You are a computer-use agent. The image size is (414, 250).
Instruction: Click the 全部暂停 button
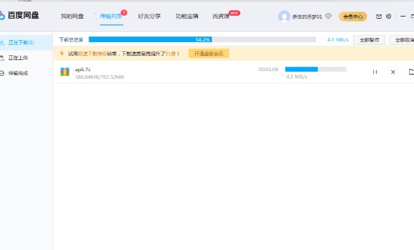click(x=370, y=40)
